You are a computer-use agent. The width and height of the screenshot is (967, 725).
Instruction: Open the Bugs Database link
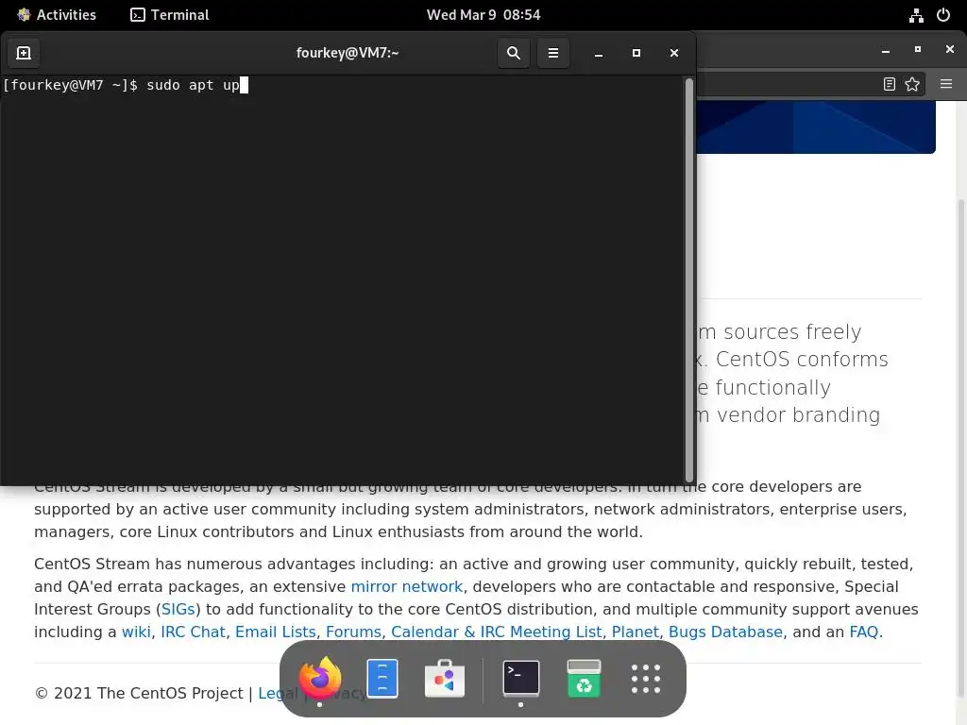(726, 632)
